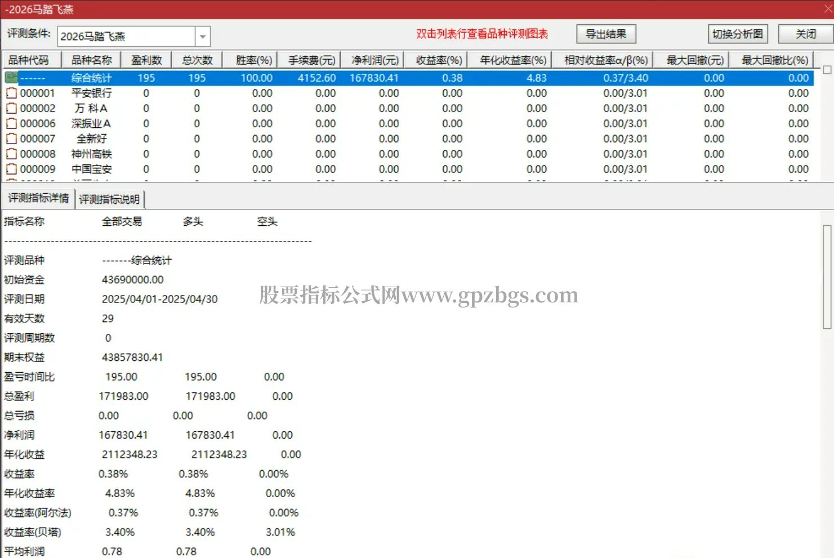The height and width of the screenshot is (558, 834).
Task: Sort by the 胜率(%) column header
Action: 253,60
